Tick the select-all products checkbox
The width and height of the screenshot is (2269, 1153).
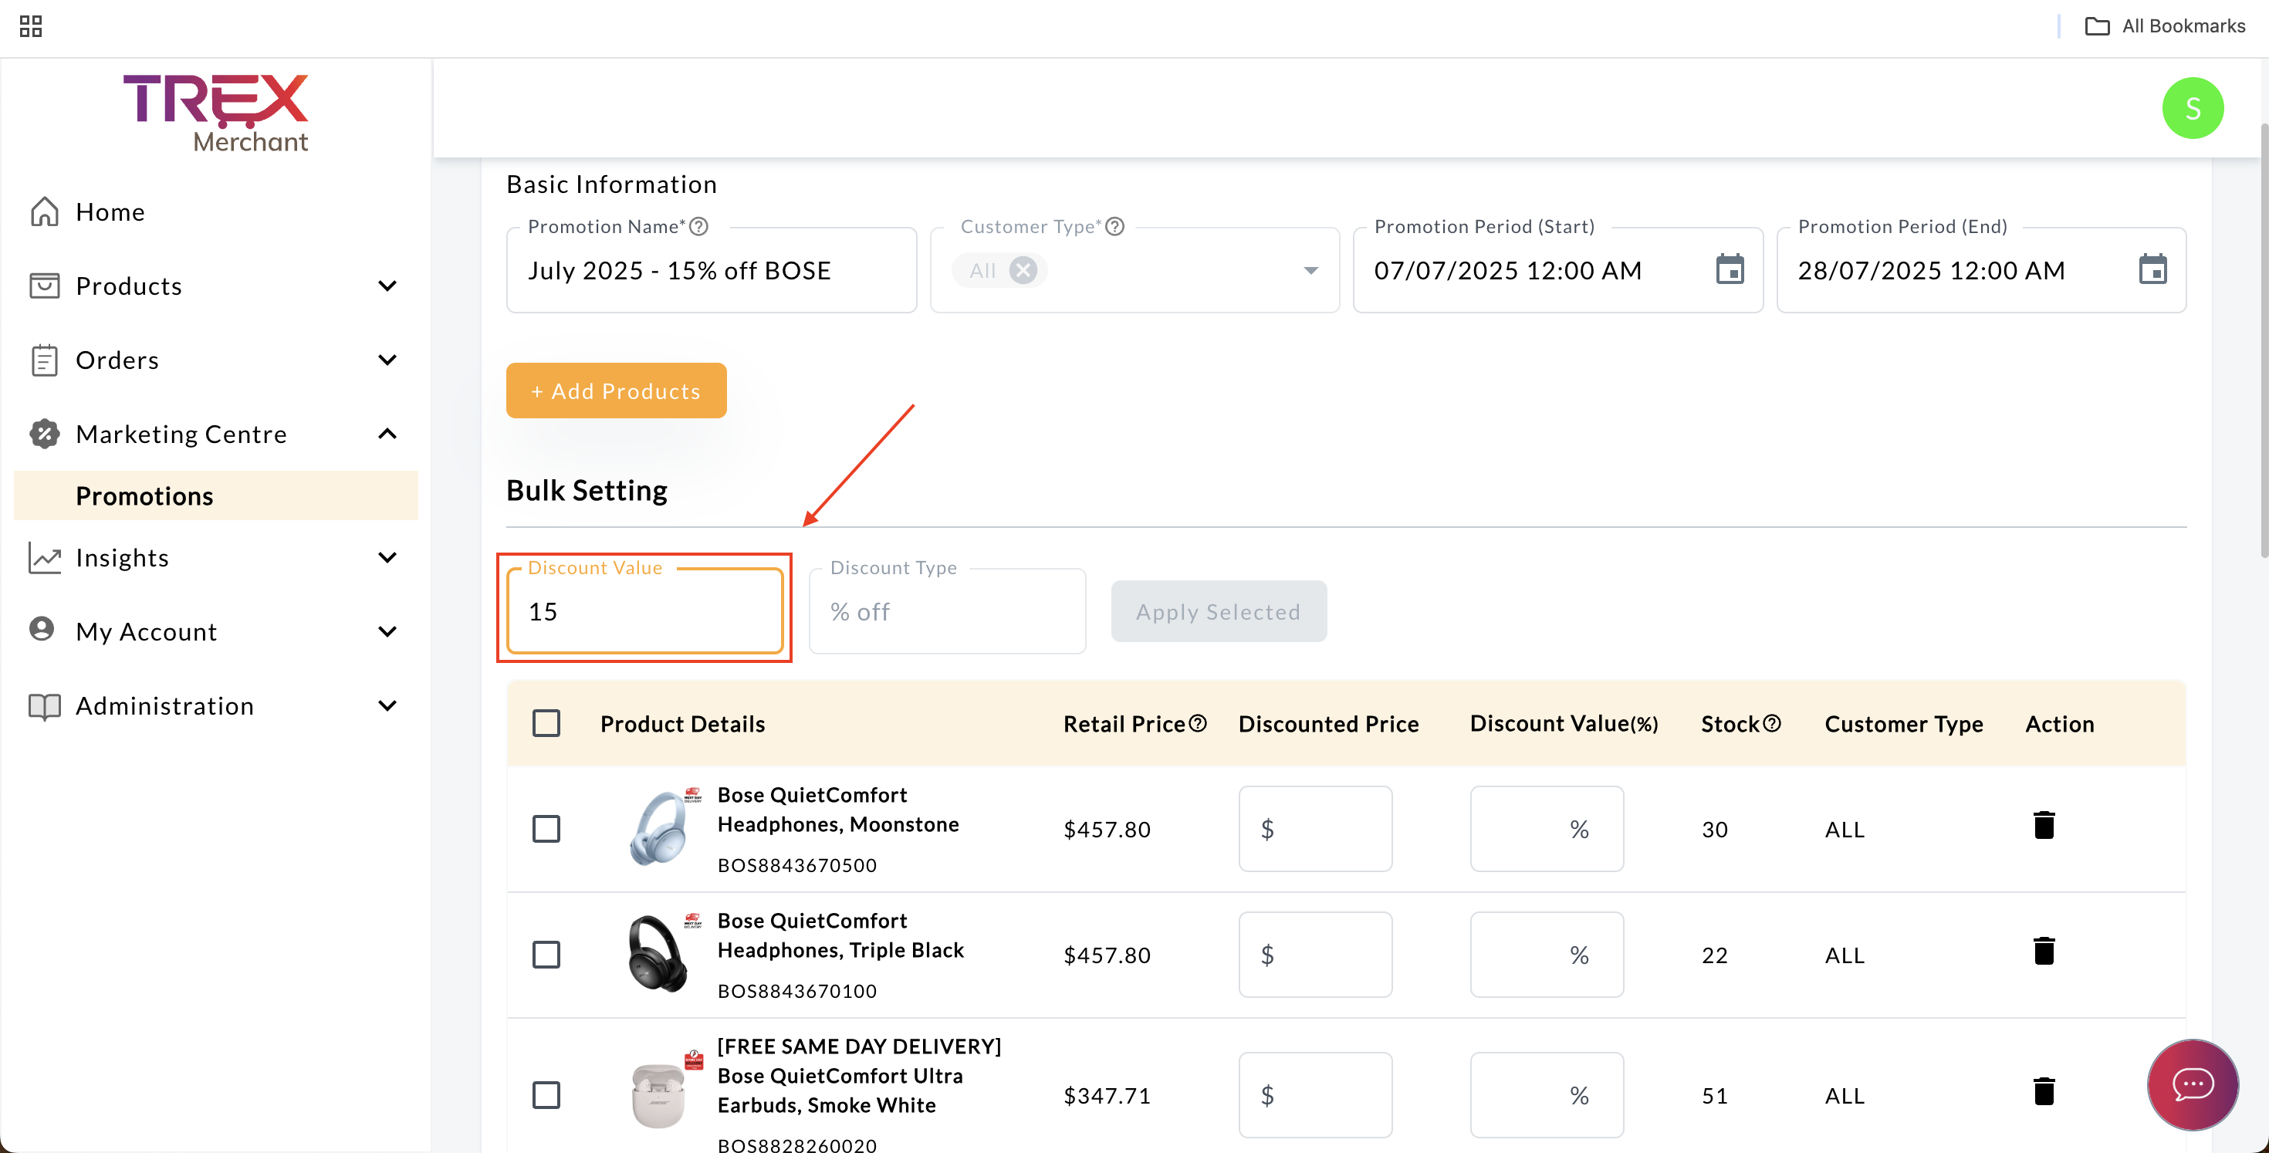click(546, 723)
